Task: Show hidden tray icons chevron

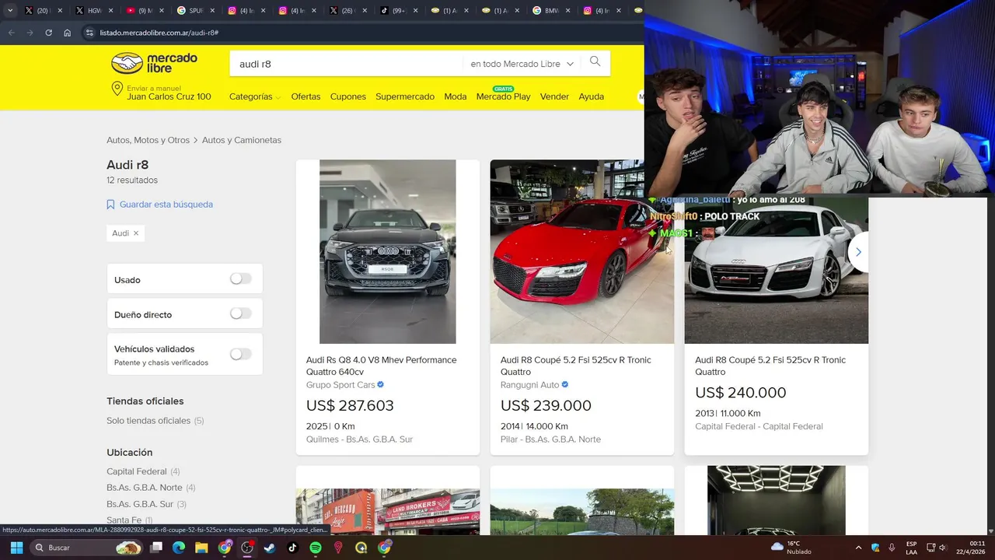Action: (858, 548)
